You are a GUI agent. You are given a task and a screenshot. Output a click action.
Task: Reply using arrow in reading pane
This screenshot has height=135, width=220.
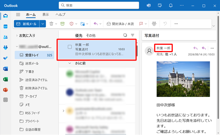click(x=195, y=48)
